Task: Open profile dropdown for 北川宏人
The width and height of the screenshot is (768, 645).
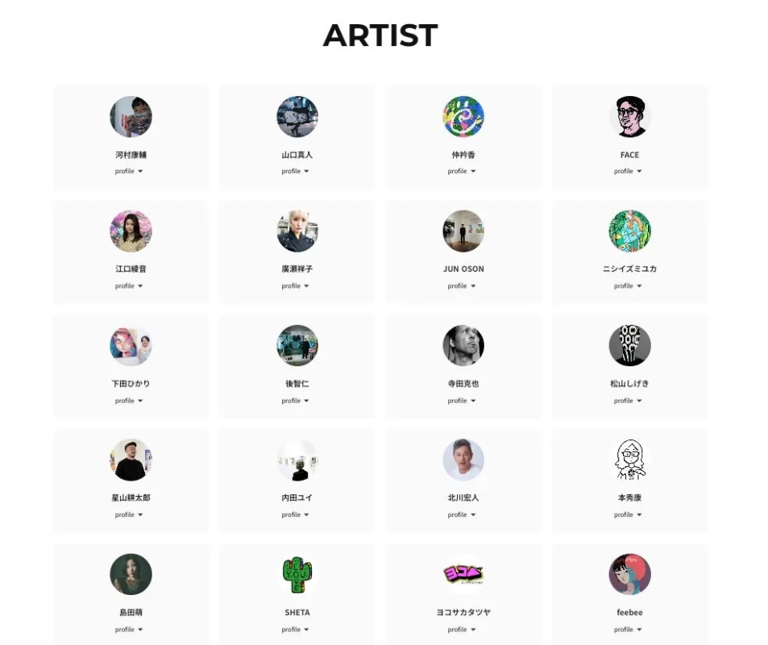Action: click(462, 515)
